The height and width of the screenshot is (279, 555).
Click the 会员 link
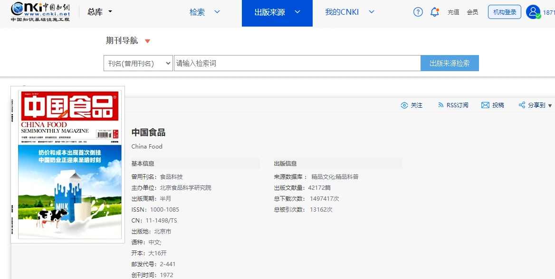coord(472,12)
